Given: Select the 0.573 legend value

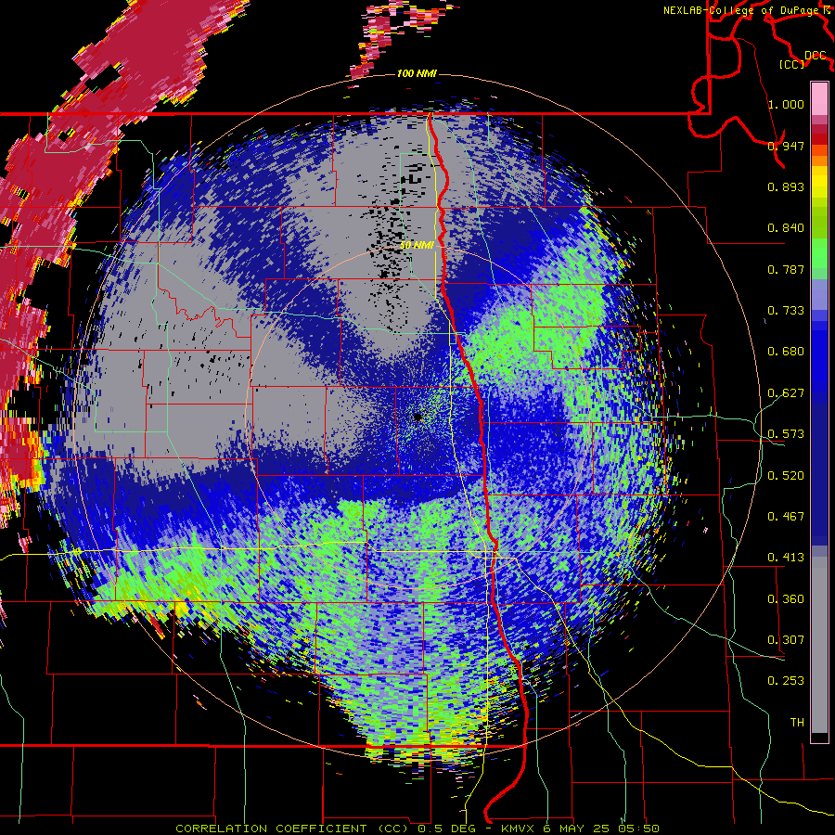Looking at the screenshot, I should point(786,434).
